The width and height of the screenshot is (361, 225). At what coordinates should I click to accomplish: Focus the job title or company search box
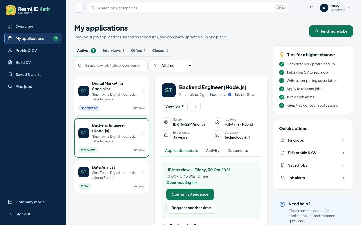tap(111, 65)
